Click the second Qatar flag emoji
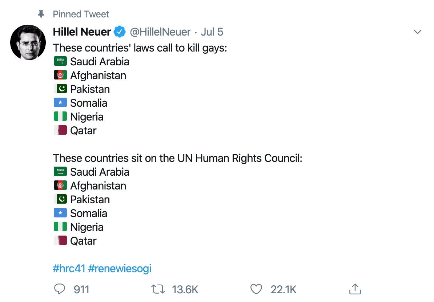 (x=60, y=240)
